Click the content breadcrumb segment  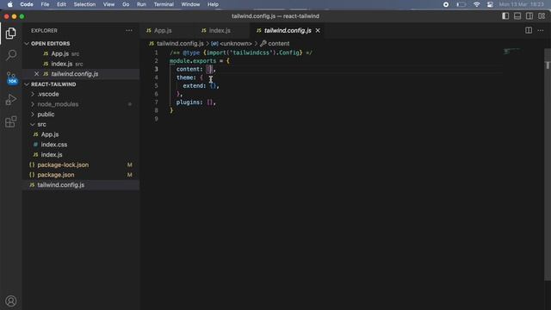pyautogui.click(x=279, y=44)
